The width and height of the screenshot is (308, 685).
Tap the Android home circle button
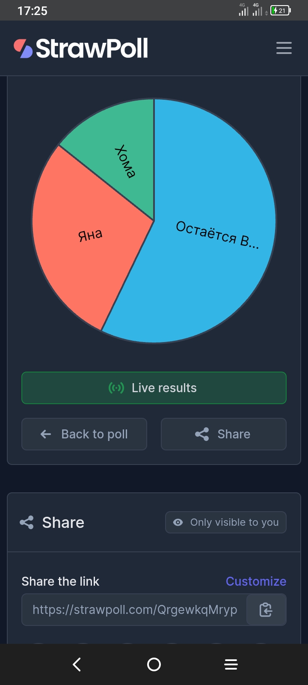[x=154, y=664]
